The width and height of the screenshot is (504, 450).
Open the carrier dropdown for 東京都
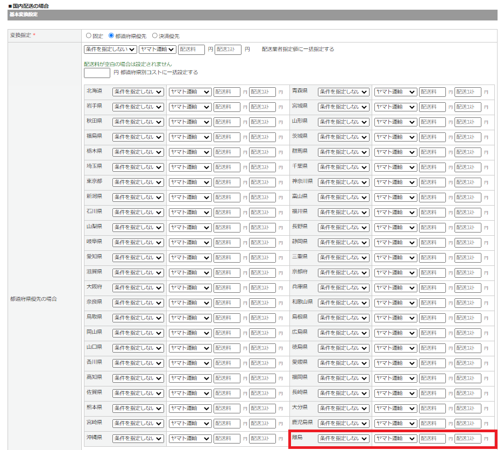[190, 182]
